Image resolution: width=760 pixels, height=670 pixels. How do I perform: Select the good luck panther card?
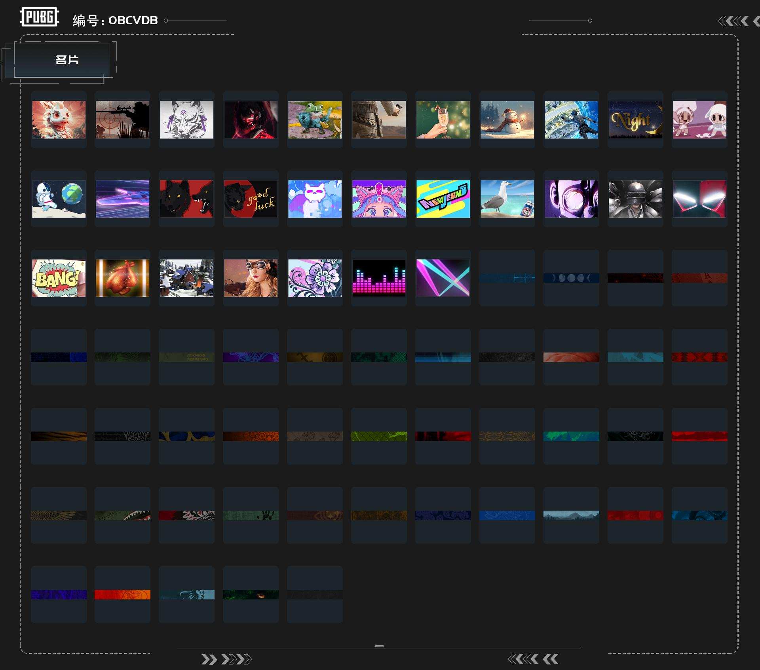[251, 199]
